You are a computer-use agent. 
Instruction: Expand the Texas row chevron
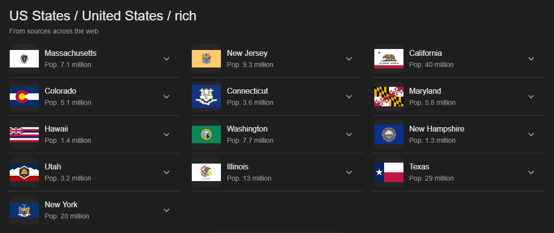(x=531, y=172)
